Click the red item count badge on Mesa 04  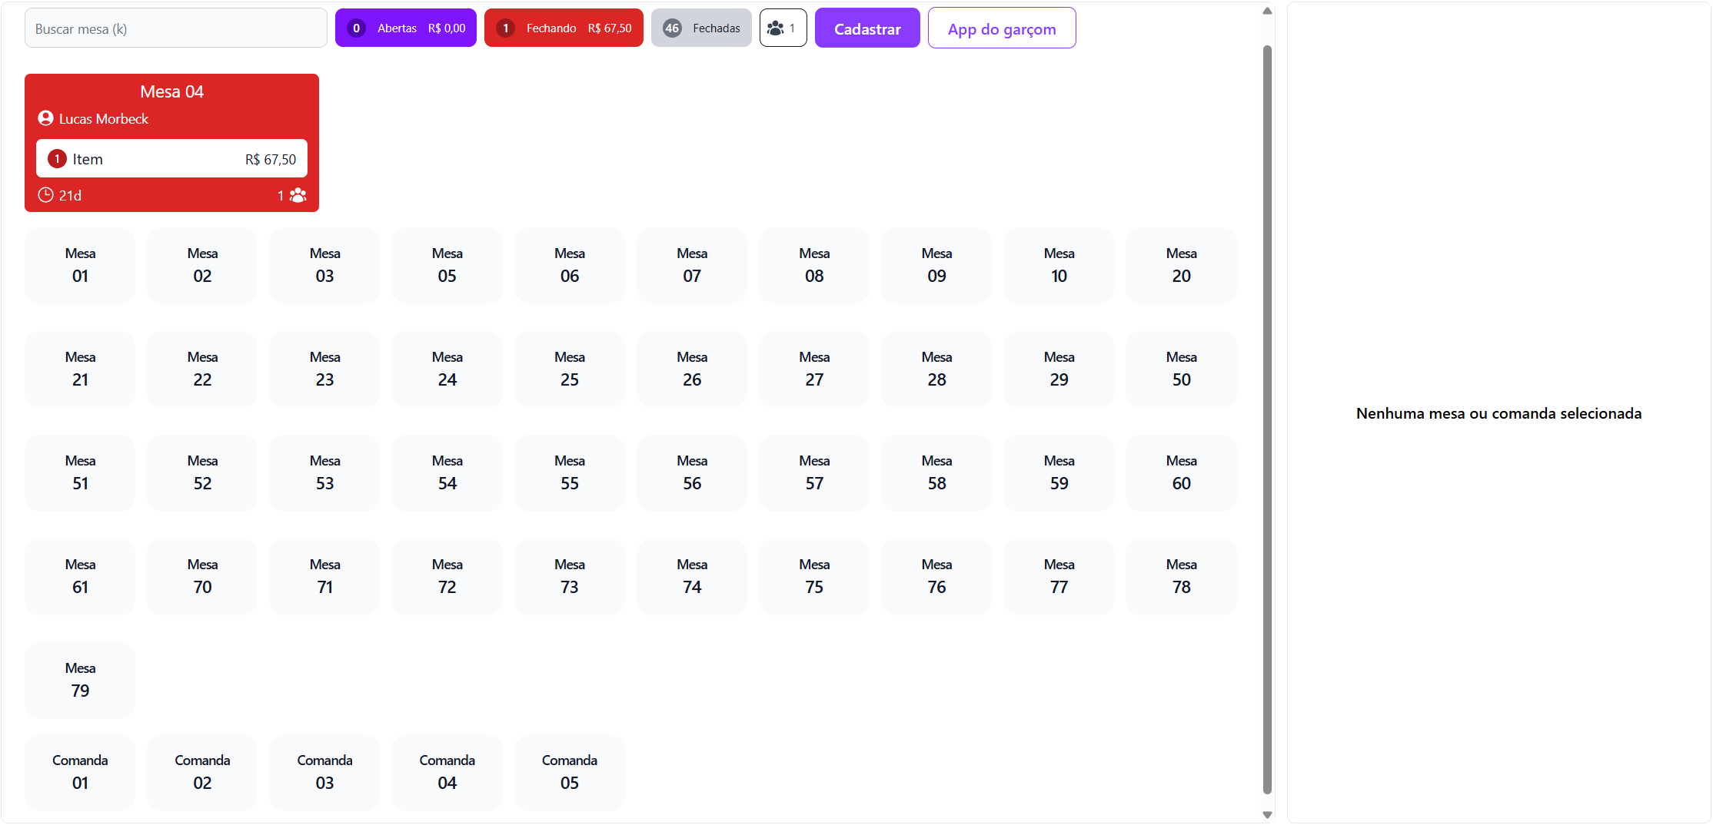click(x=57, y=159)
